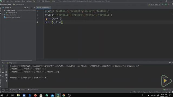Open Firefox from taskbar
This screenshot has height=97, width=173.
pos(35,95)
